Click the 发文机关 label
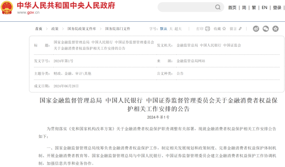 165,45
